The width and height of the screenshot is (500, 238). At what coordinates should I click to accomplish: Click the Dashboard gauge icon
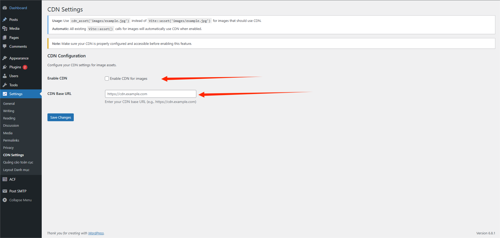click(5, 8)
